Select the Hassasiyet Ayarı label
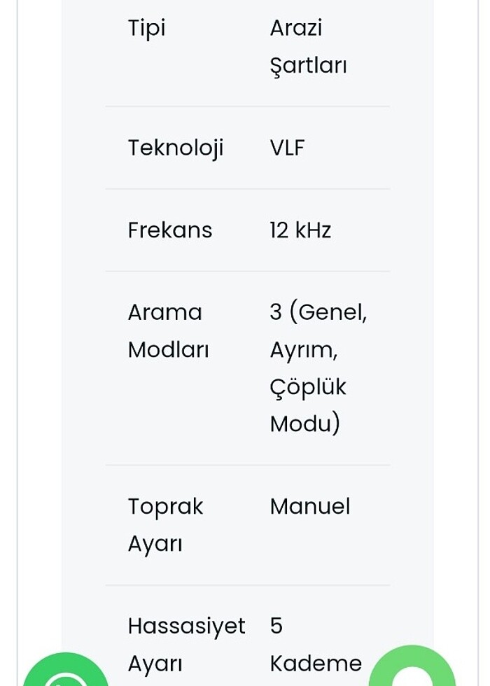This screenshot has height=686, width=490. 186,644
